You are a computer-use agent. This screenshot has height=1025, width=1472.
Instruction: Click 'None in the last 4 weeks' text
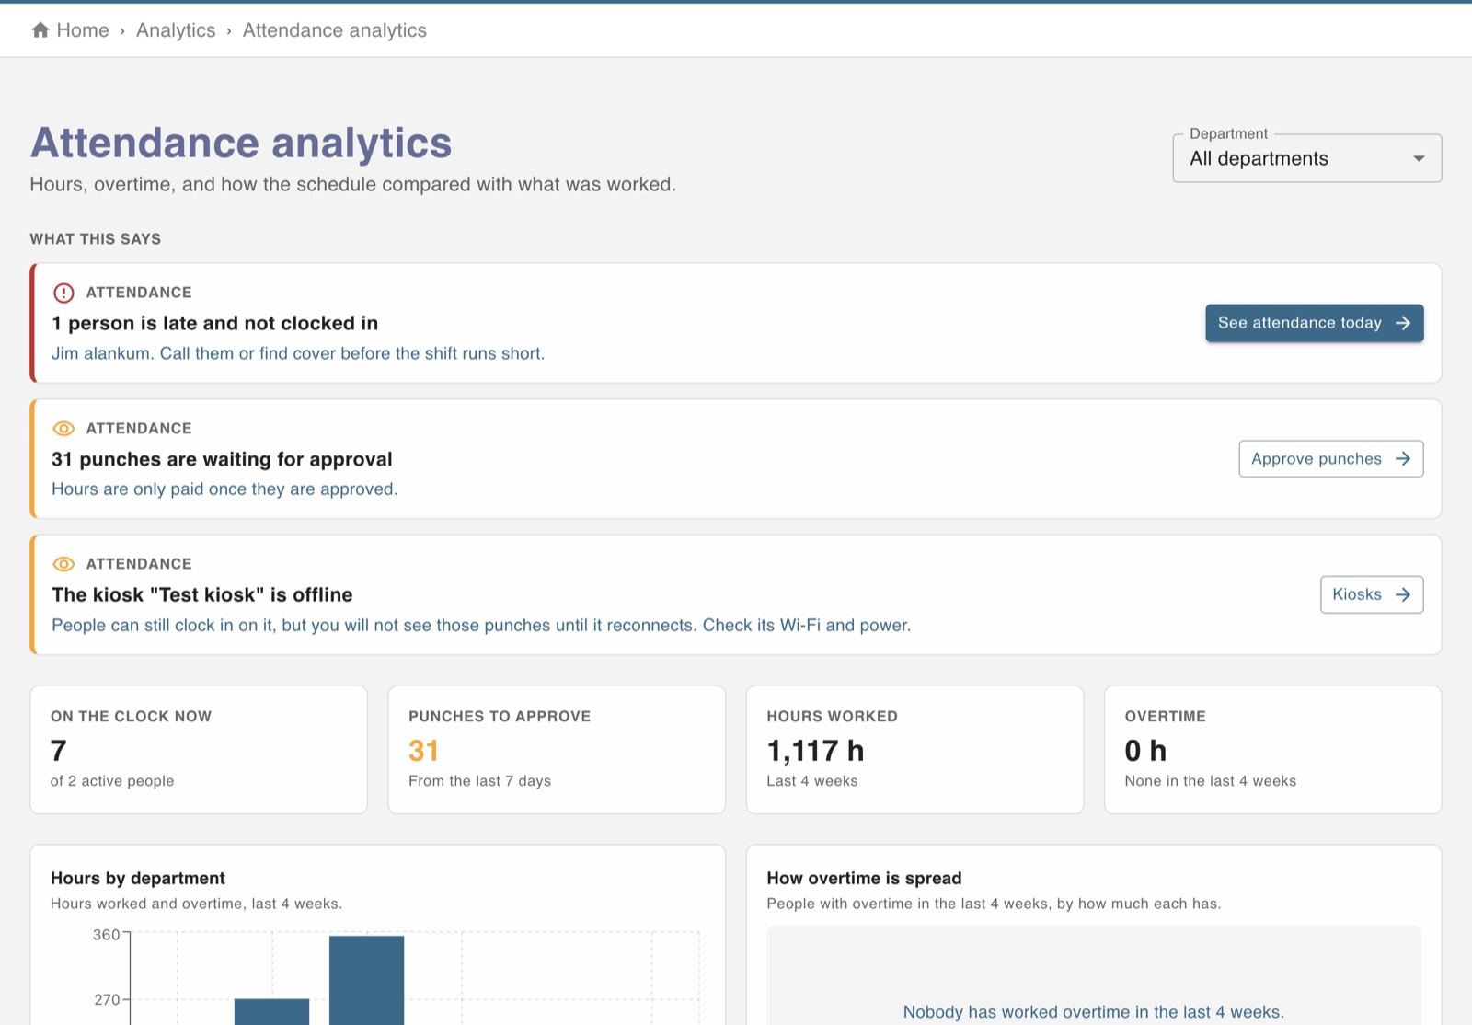[1210, 781]
